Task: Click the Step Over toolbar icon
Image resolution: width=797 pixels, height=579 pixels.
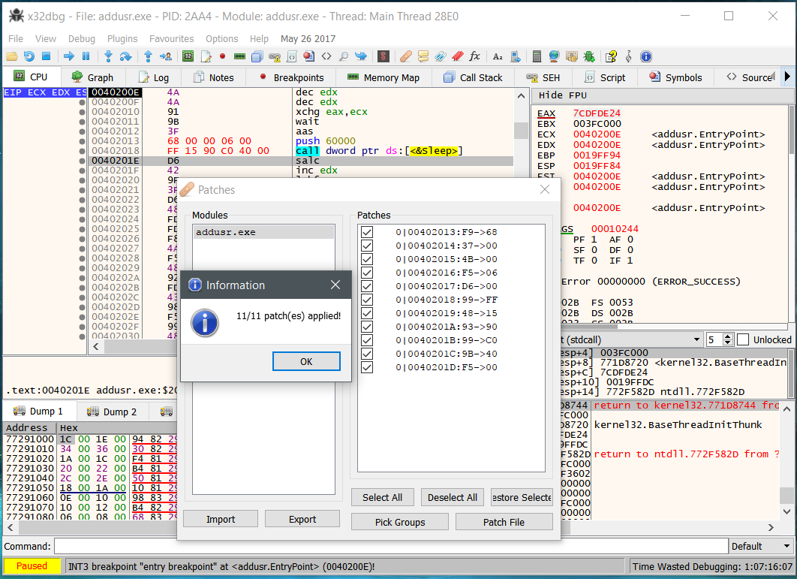Action: click(x=125, y=56)
